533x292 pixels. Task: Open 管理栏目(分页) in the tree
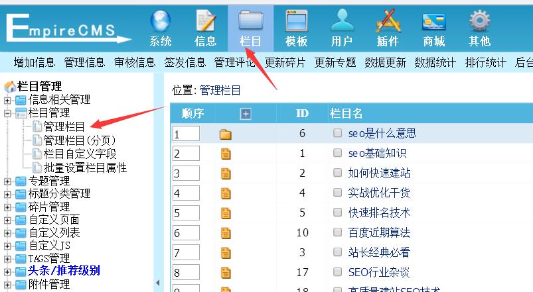click(79, 140)
